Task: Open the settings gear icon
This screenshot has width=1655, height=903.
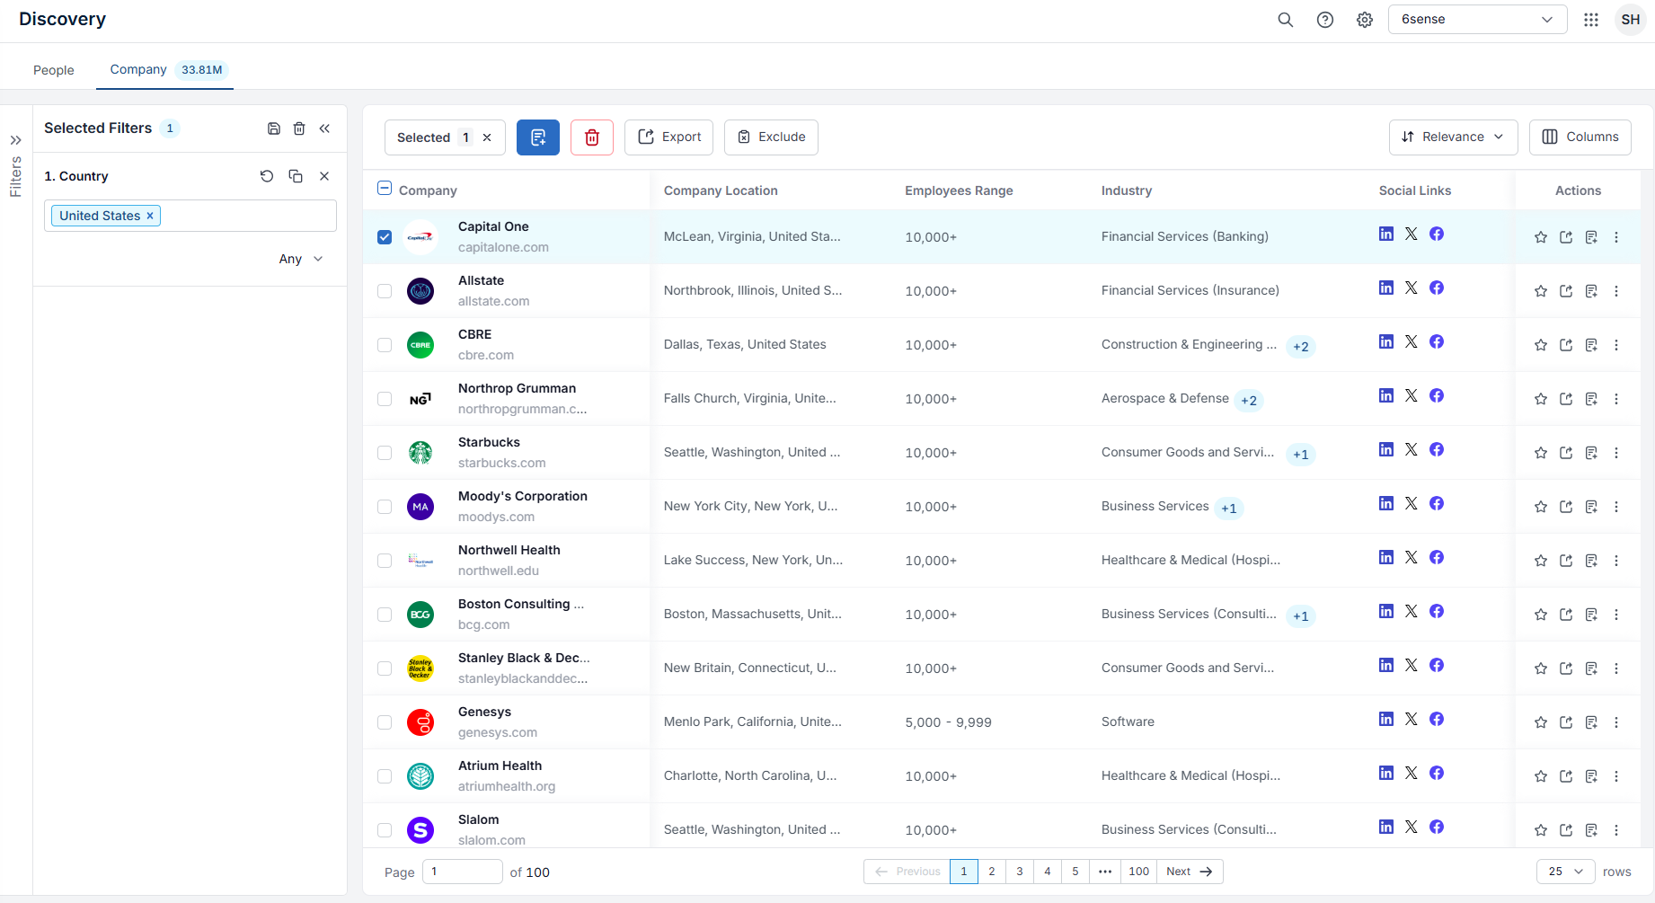Action: point(1365,20)
